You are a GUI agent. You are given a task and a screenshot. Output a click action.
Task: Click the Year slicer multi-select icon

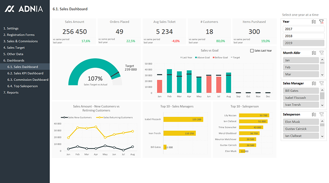coord(314,21)
